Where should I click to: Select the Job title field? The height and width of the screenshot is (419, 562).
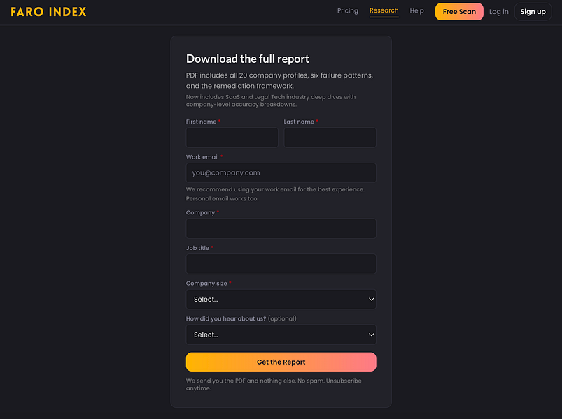[x=281, y=264]
